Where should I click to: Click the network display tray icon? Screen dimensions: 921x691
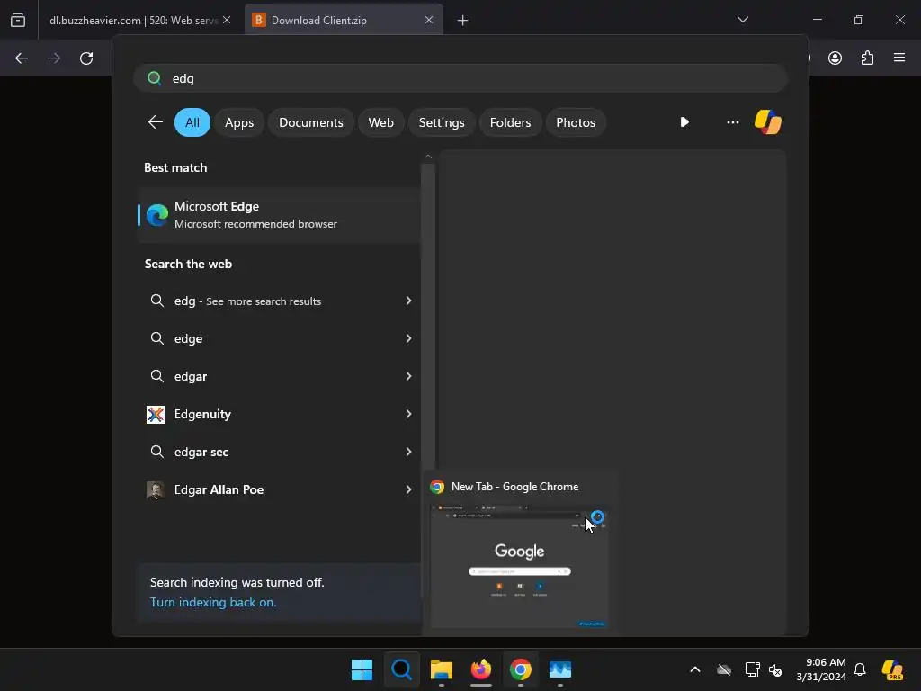pos(752,669)
